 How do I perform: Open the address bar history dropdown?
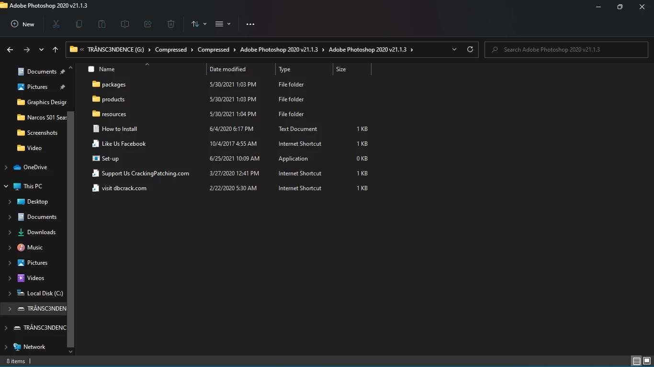(454, 49)
